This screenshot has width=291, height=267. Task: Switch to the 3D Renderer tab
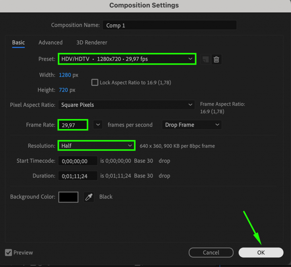tap(92, 42)
